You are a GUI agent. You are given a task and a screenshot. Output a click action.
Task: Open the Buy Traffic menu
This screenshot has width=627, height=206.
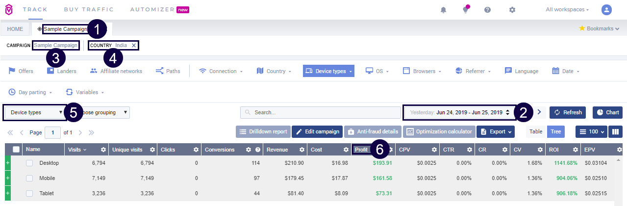[x=88, y=9]
